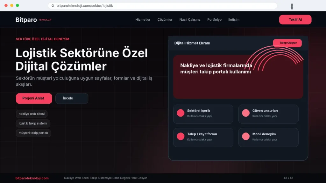This screenshot has width=326, height=183.
Task: Click the 48 / 57 slide counter
Action: click(x=288, y=178)
